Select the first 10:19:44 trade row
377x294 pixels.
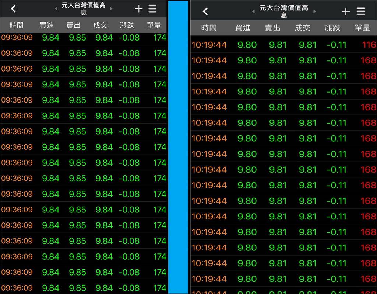point(283,45)
